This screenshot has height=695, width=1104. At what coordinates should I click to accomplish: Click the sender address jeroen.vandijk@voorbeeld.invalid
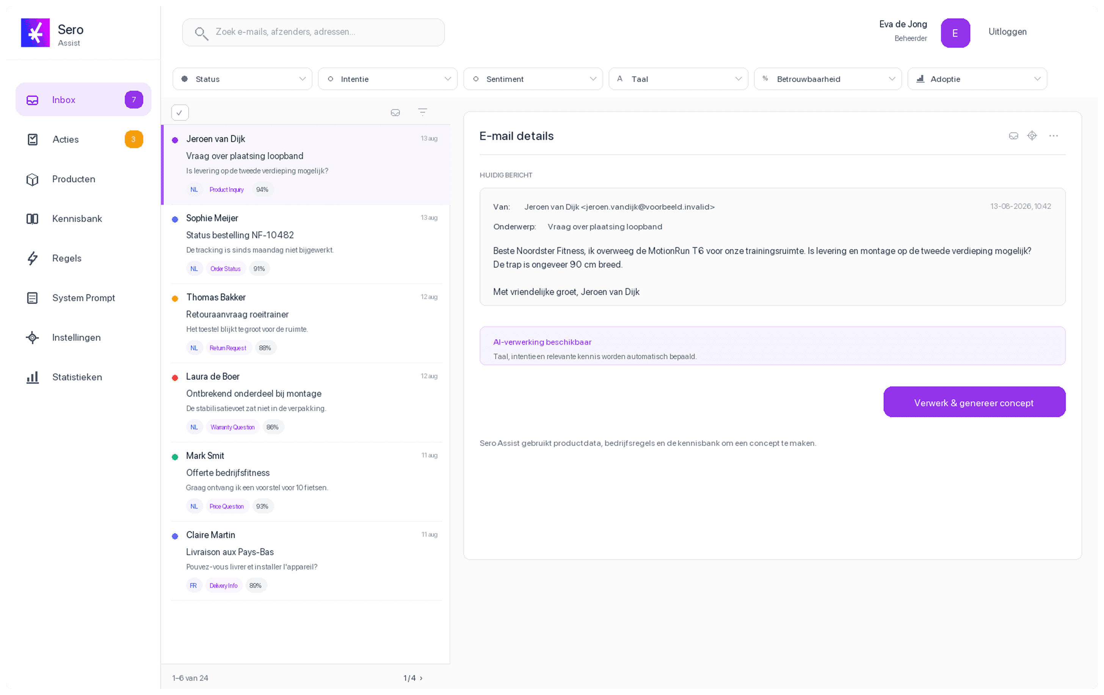(648, 207)
